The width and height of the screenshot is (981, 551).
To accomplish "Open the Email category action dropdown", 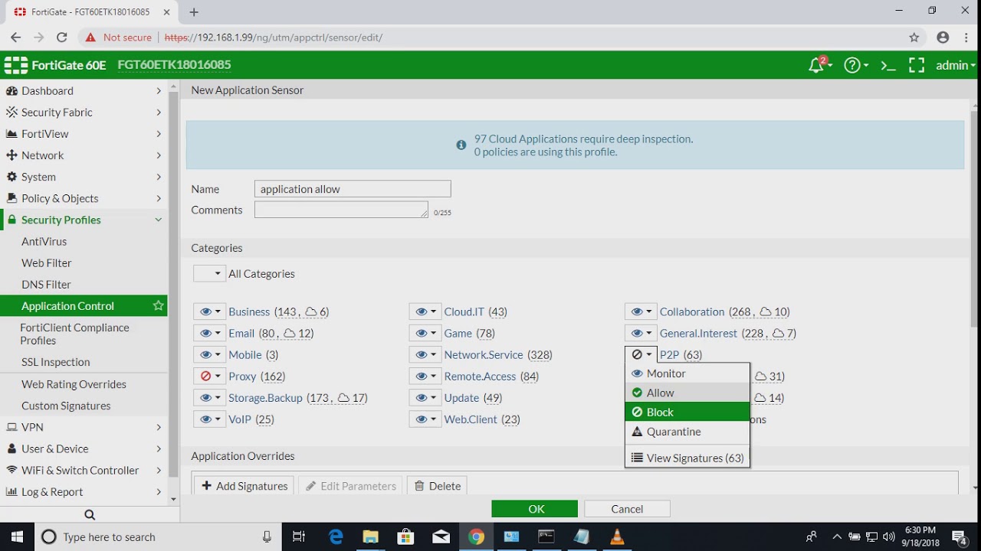I will pos(209,333).
